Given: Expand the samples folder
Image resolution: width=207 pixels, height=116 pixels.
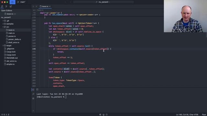Looking at the screenshot, I should pos(3,24).
